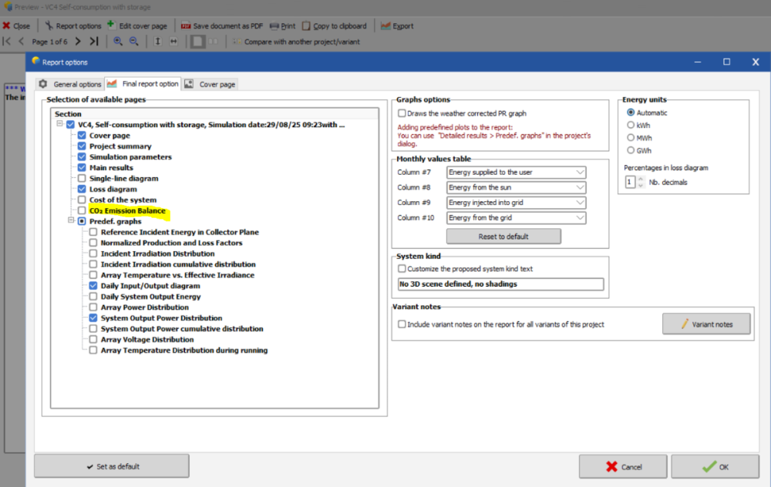
Task: Click the Edit cover page icon
Action: (112, 25)
